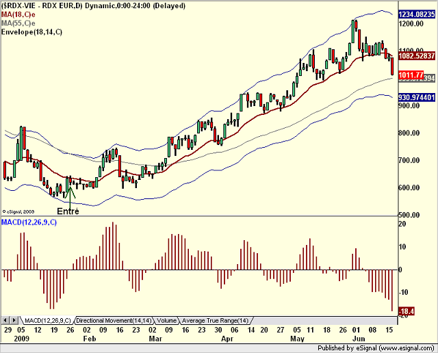The height and width of the screenshot is (353, 438).
Task: Click the 1200.00 price axis label
Action: [412, 23]
